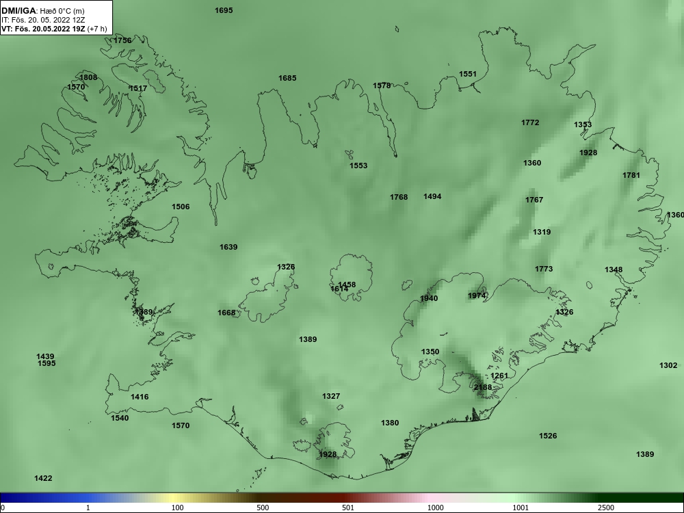Click the 1327 map value

(x=331, y=396)
